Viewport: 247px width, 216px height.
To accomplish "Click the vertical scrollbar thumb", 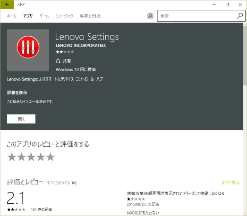I will 245,56.
